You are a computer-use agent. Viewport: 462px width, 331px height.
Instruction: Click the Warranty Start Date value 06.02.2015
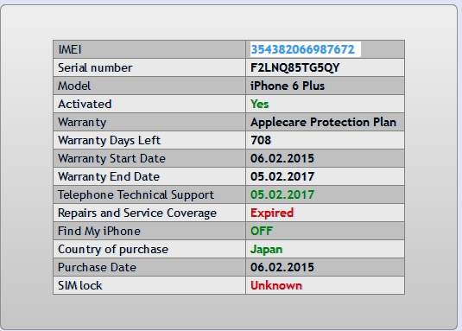pos(282,158)
